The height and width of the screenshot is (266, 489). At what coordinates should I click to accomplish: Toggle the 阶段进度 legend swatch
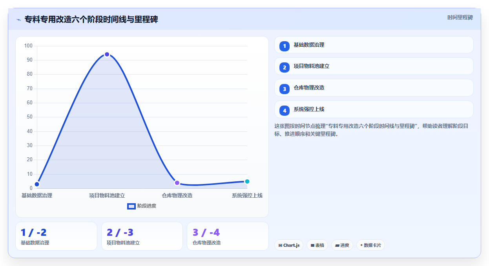coord(131,206)
